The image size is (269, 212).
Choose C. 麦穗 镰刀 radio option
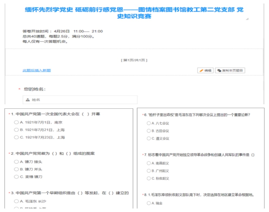tap(17, 177)
